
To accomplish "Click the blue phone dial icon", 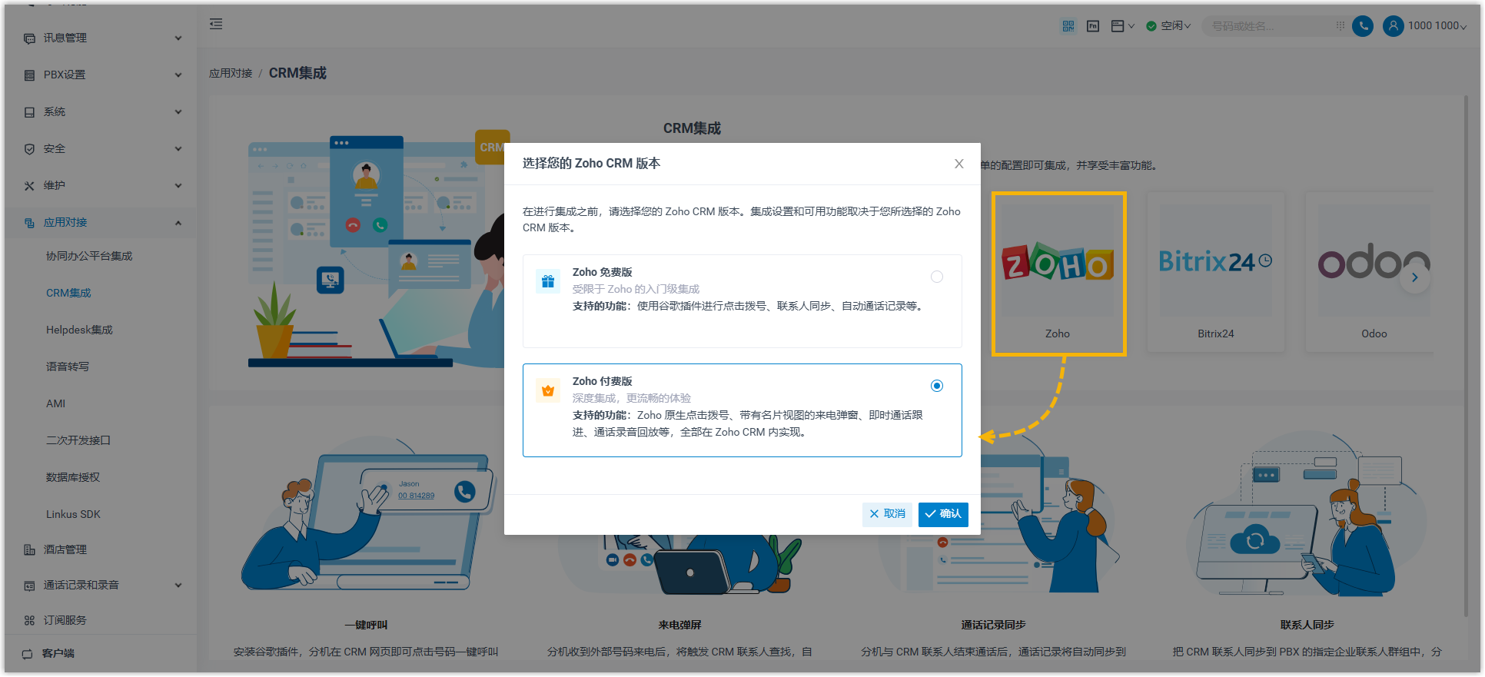I will [x=1363, y=26].
